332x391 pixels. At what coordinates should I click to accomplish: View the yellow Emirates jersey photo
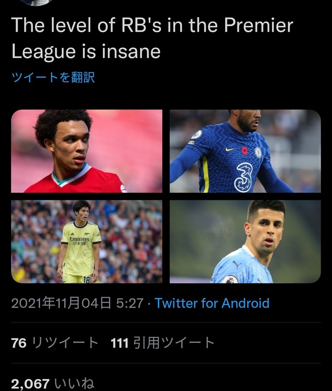(87, 241)
